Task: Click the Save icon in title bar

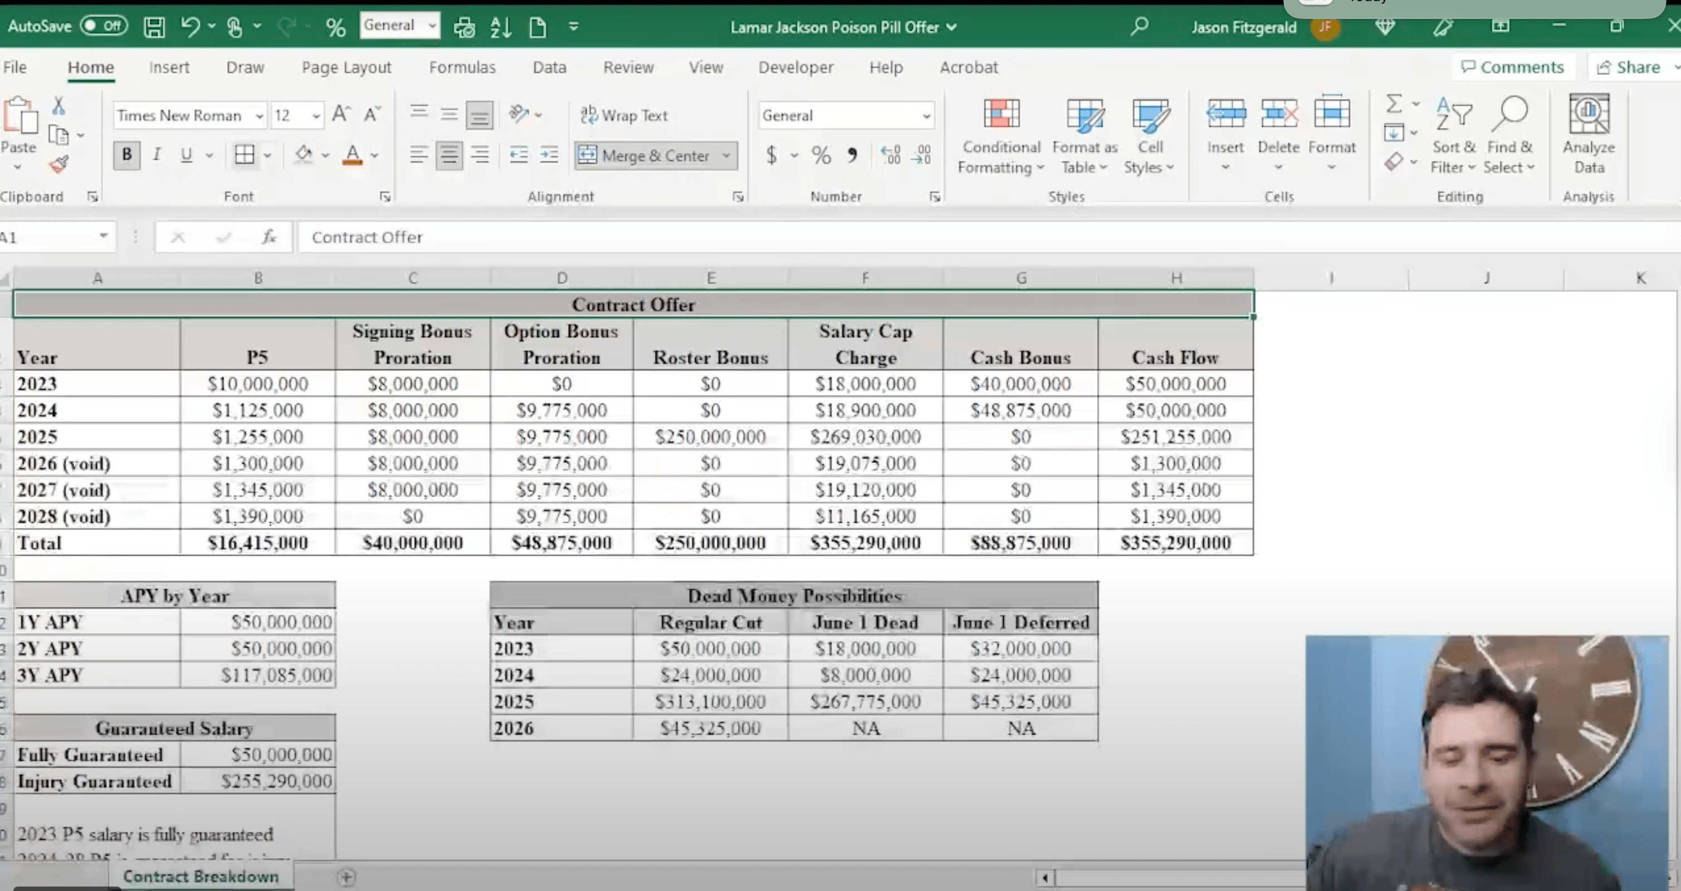Action: tap(154, 27)
